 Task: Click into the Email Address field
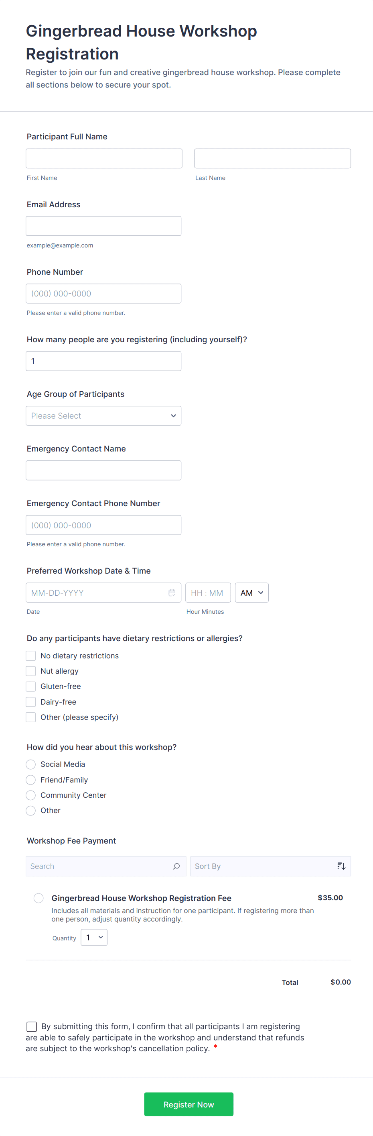(x=103, y=226)
